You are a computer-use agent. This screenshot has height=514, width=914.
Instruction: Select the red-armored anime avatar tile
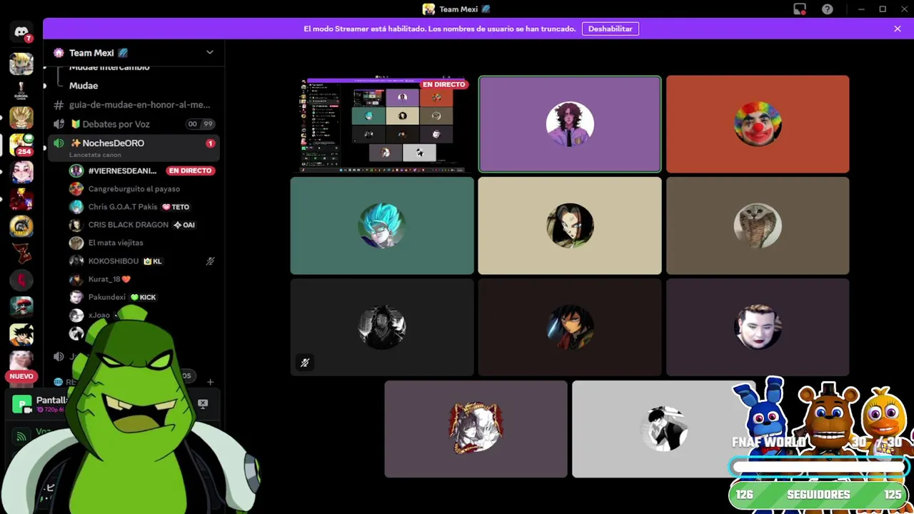[x=570, y=327]
